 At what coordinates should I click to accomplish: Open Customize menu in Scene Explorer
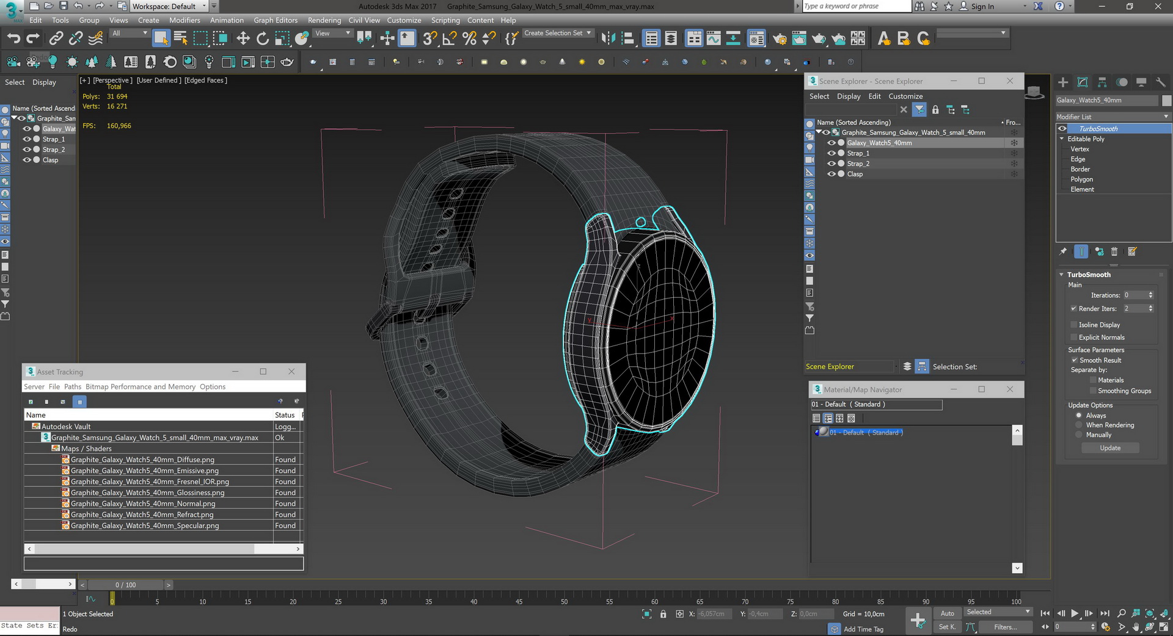(905, 96)
